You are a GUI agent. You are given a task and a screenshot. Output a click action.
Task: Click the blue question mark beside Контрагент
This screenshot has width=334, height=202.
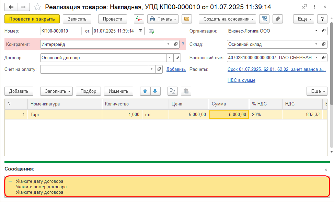[x=183, y=45]
